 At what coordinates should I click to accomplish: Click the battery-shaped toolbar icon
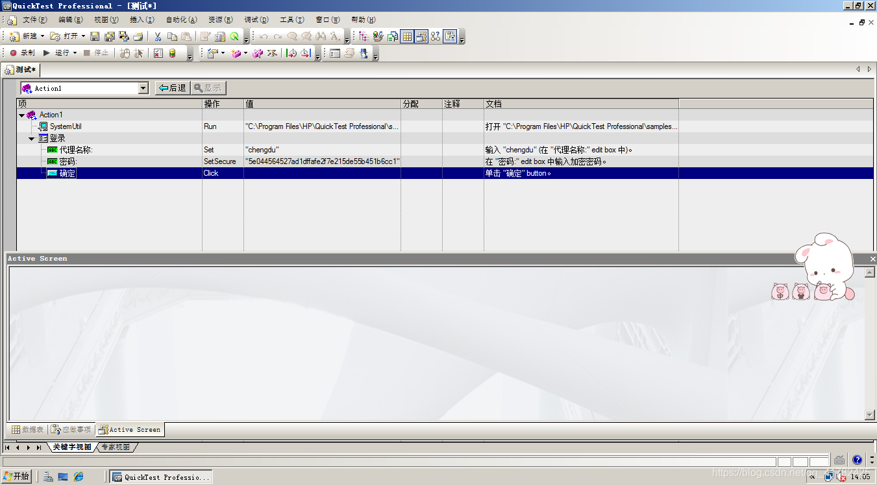(x=172, y=53)
